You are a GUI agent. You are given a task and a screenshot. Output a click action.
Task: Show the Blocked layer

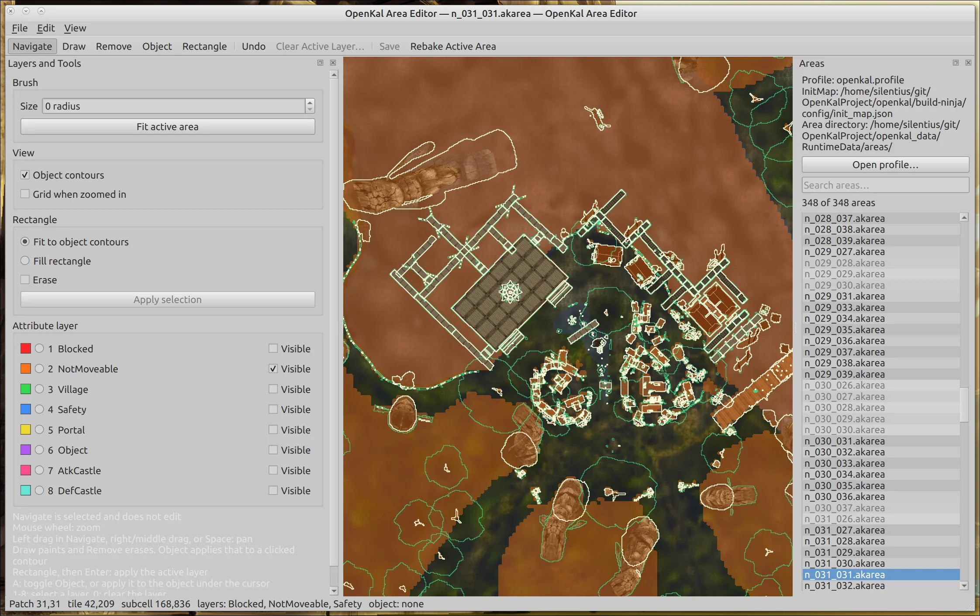point(273,348)
